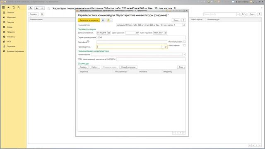This screenshot has height=149, width=265.
Task: Toggle the Не использовать checkbox
Action: [x=185, y=41]
